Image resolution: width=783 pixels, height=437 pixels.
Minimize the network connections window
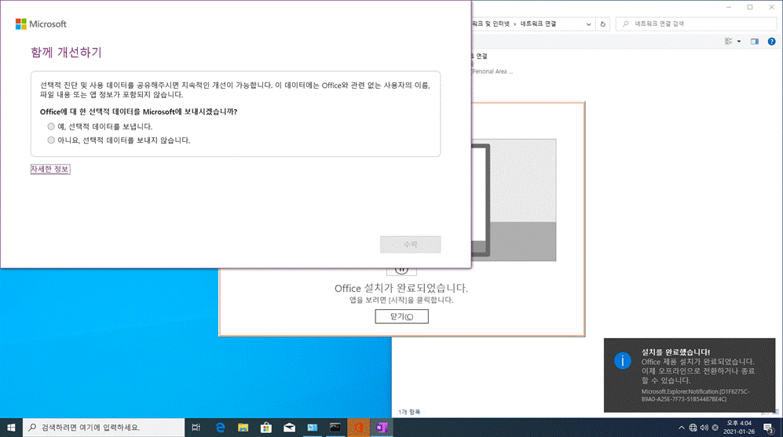pyautogui.click(x=729, y=7)
